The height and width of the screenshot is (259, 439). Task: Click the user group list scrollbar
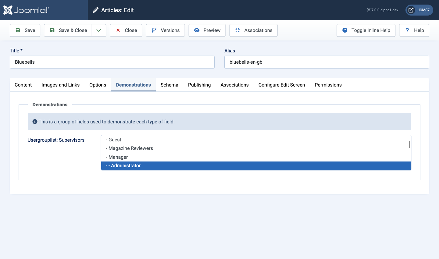(x=409, y=144)
